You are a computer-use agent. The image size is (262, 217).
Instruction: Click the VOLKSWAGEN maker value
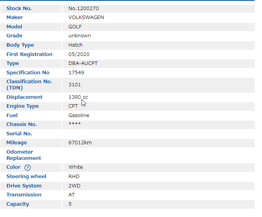86,17
